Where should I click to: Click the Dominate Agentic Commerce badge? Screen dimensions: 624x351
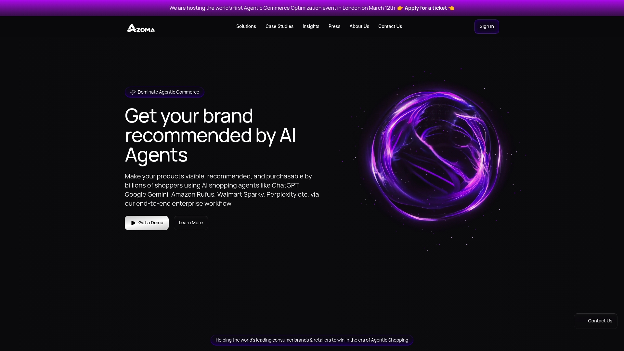(x=164, y=92)
